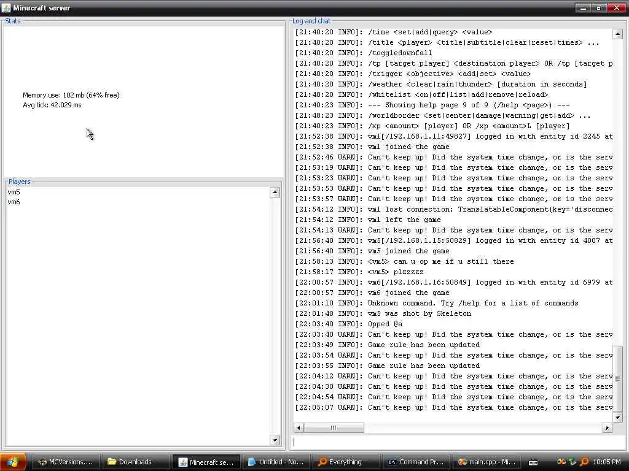The image size is (629, 471).
Task: Click the log scroll-up arrow
Action: coord(617,34)
